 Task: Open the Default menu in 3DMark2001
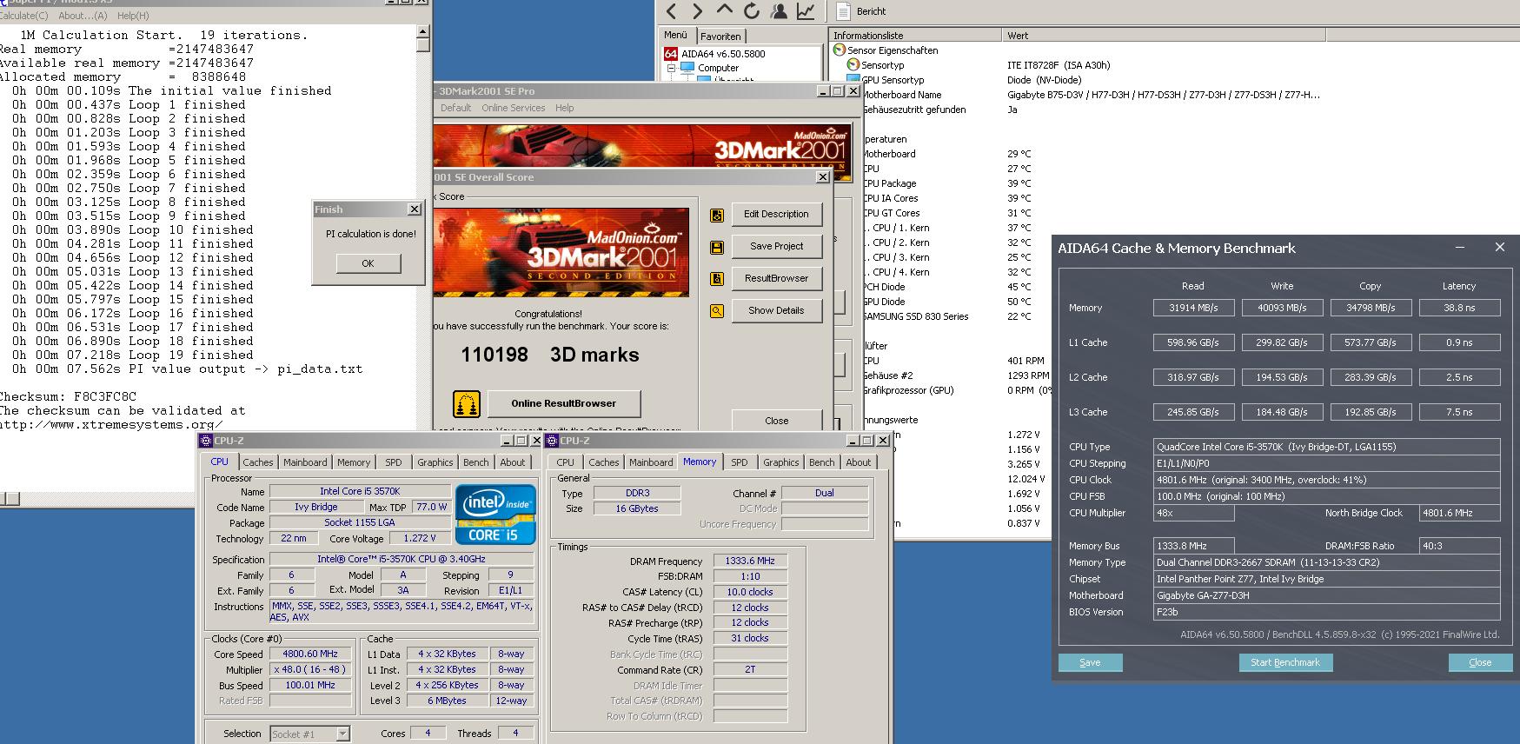tap(455, 108)
